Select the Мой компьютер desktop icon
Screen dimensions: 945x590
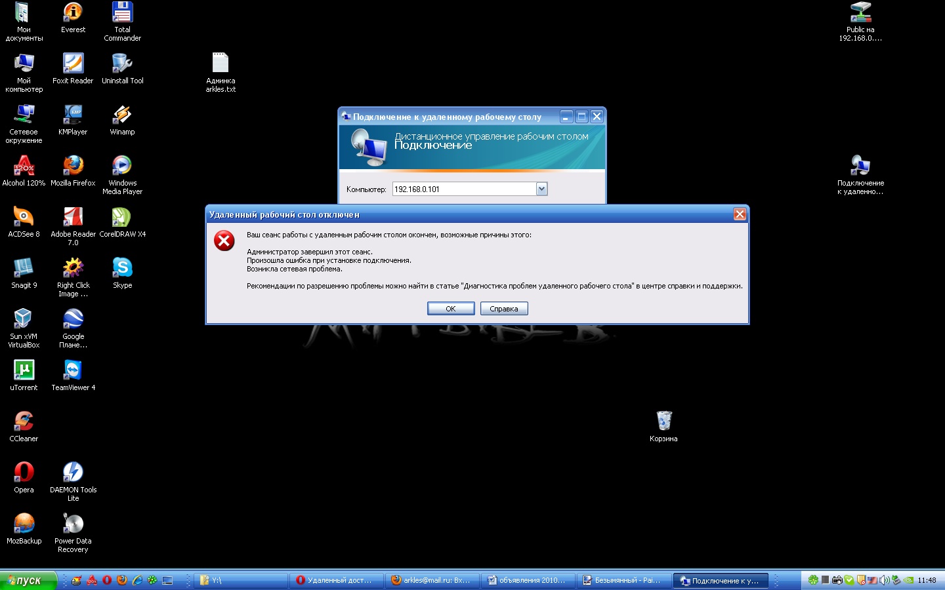pos(24,73)
